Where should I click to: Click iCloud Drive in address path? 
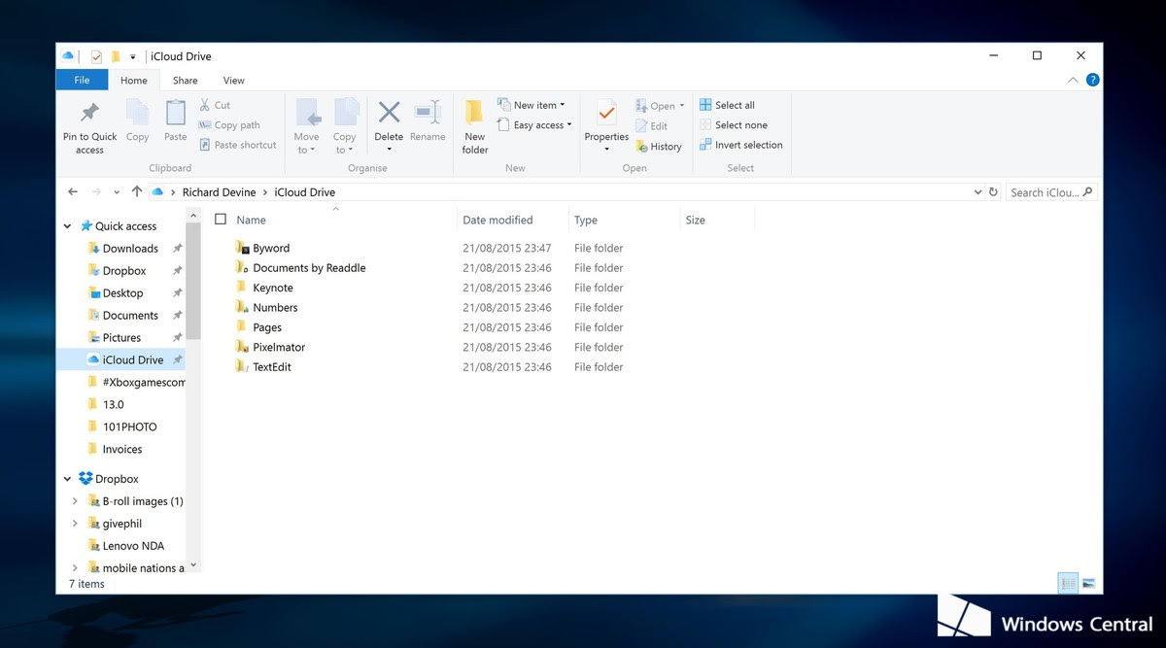pyautogui.click(x=305, y=192)
